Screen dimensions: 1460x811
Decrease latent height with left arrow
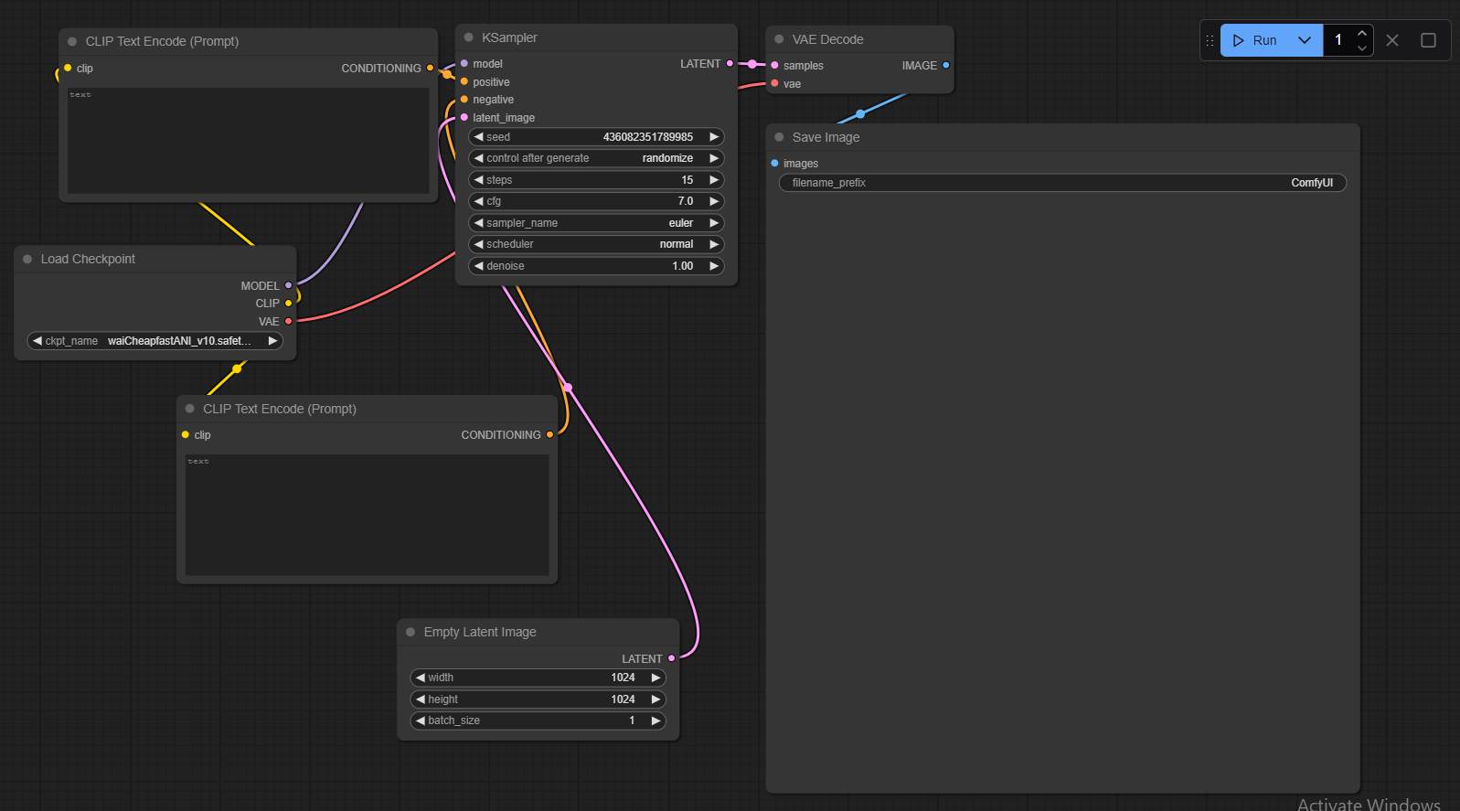pos(421,699)
